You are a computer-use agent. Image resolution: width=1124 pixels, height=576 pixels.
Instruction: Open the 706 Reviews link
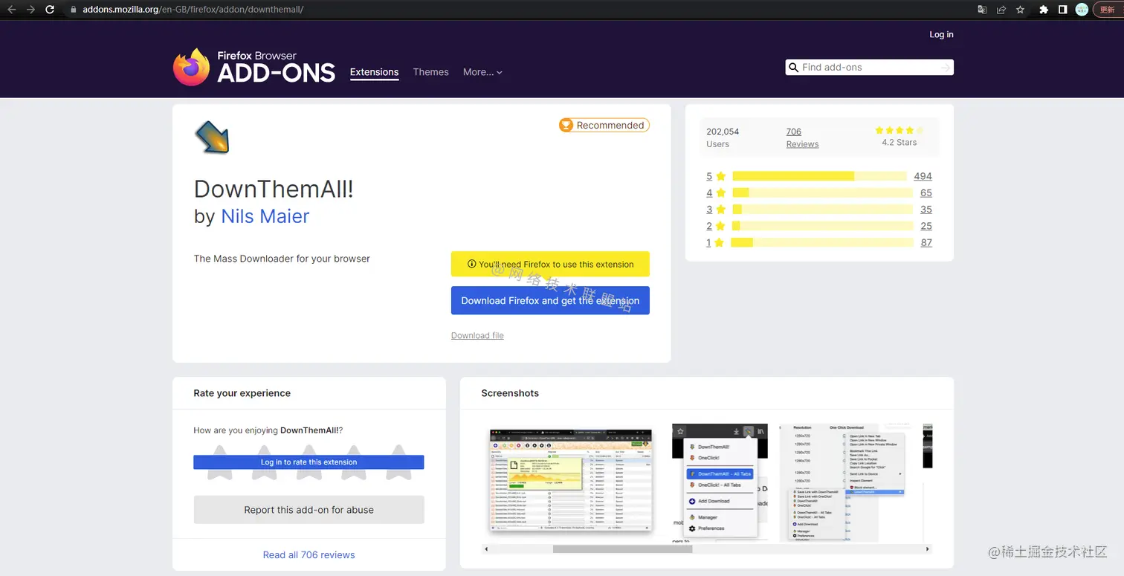pyautogui.click(x=802, y=137)
